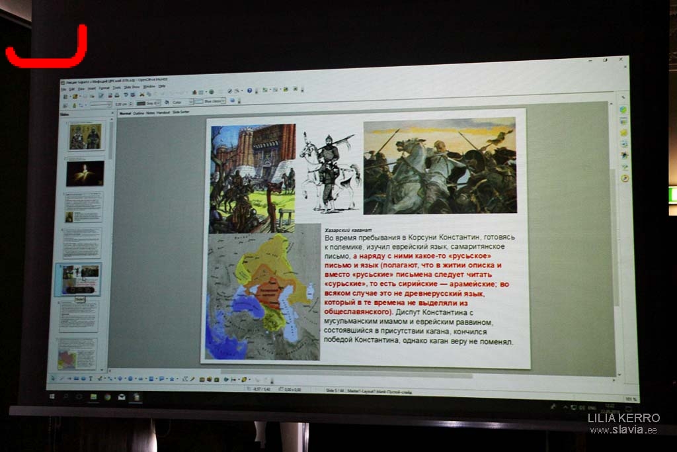The width and height of the screenshot is (677, 452).
Task: Open sidebar Navigator compass icon
Action: click(x=625, y=178)
